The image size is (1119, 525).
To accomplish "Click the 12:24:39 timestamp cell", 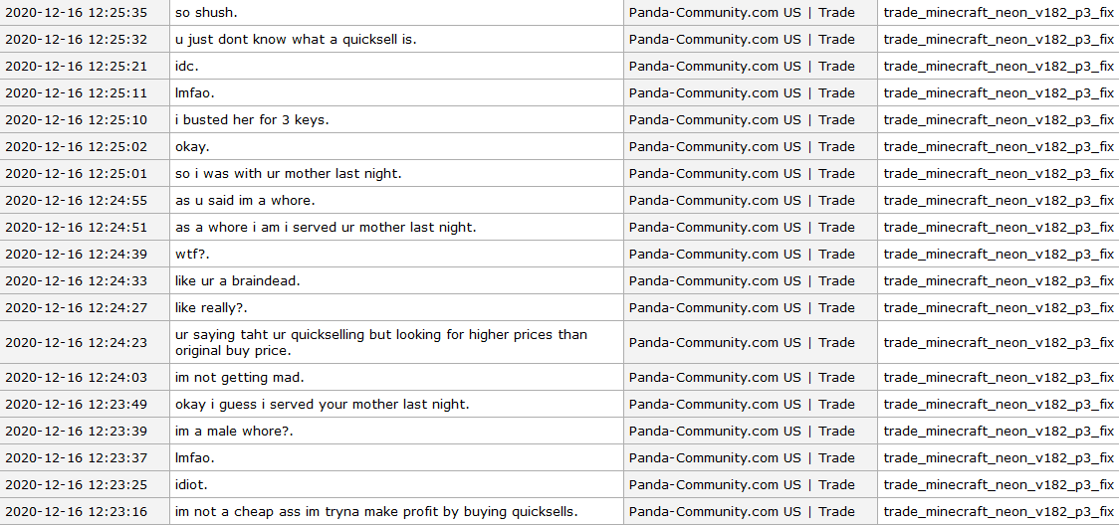I will (x=76, y=255).
